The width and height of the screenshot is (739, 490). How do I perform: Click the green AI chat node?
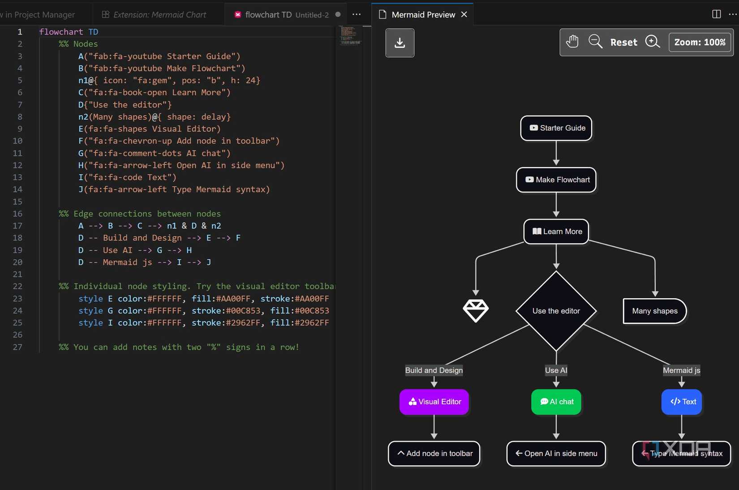click(556, 401)
